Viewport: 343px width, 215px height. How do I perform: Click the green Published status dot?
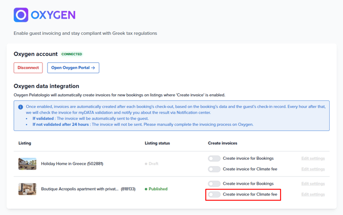[146, 189]
